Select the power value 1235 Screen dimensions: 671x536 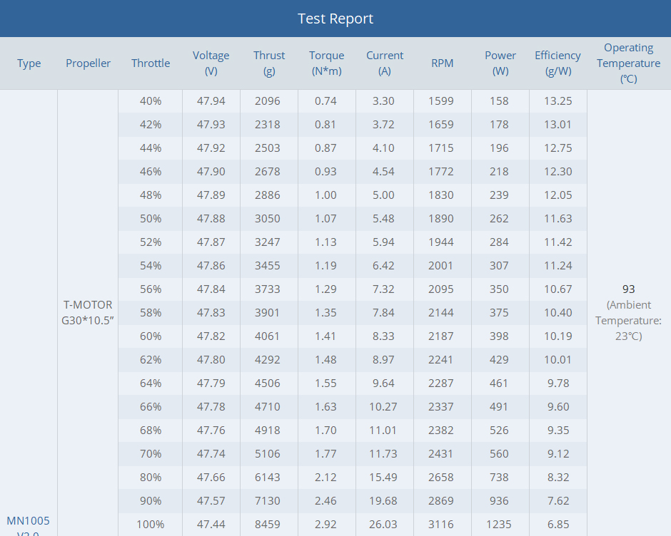click(499, 524)
